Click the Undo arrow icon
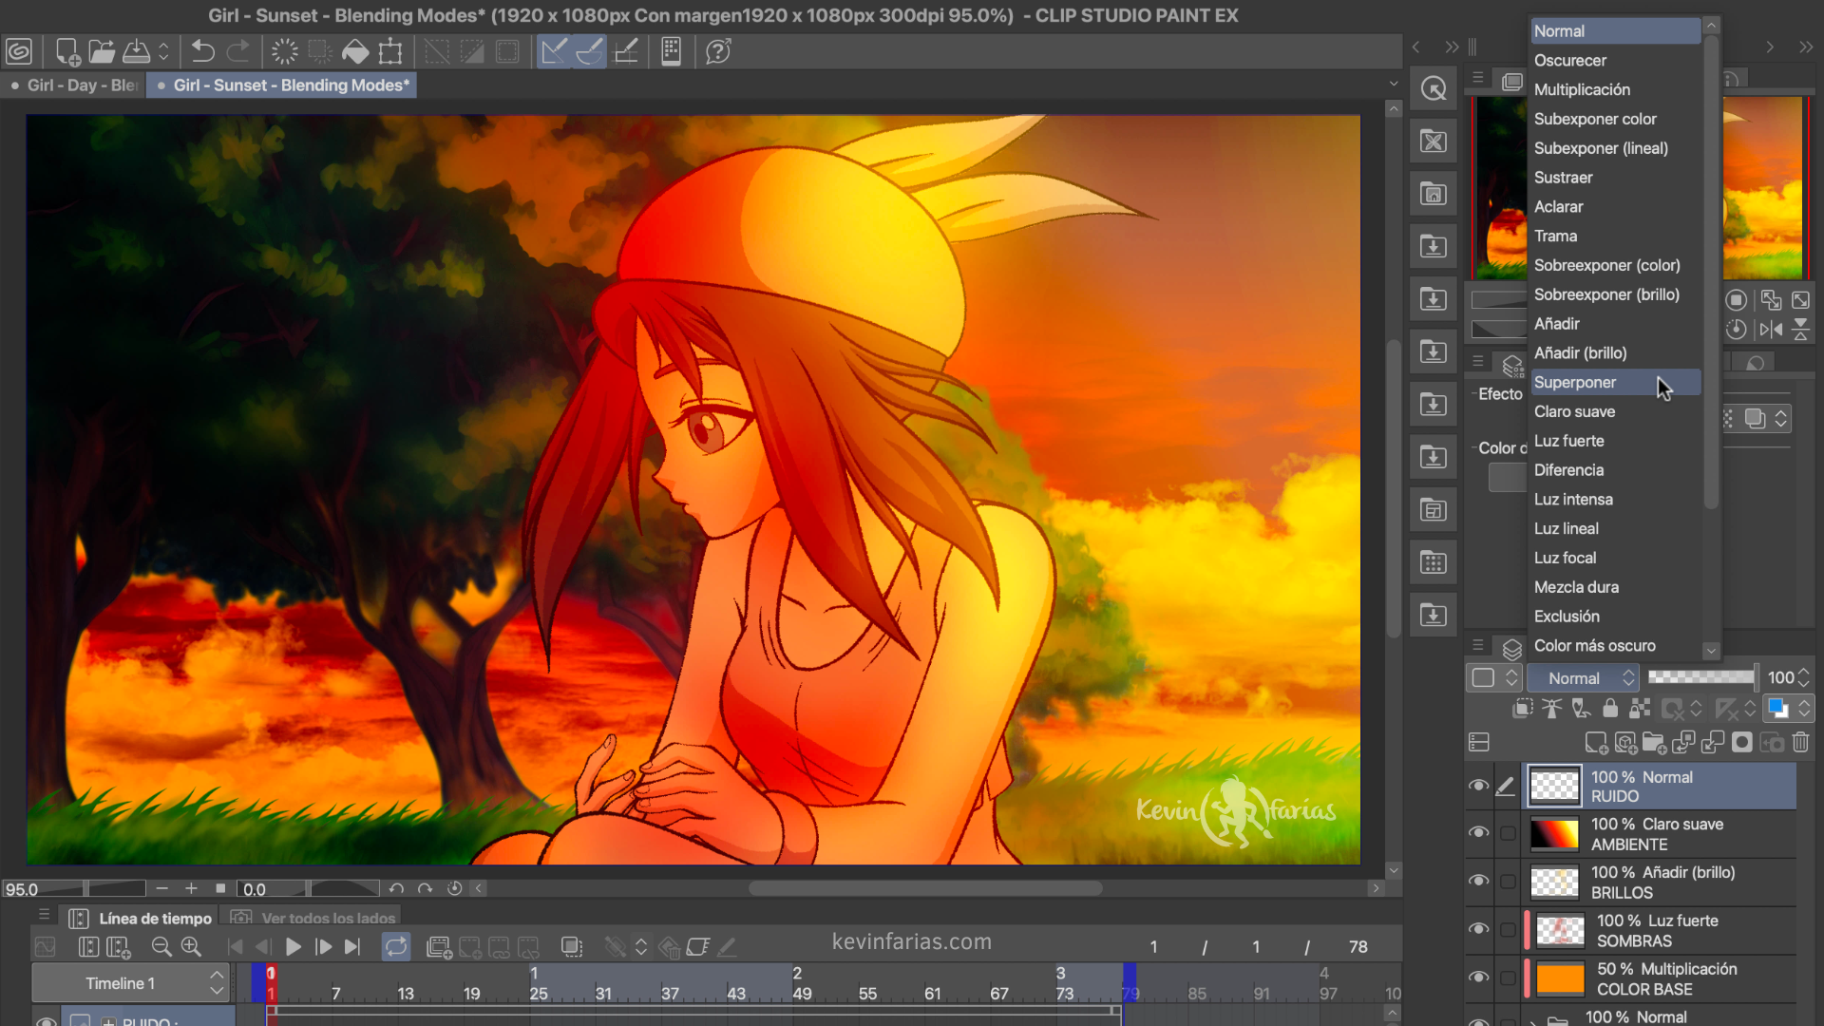 202,51
